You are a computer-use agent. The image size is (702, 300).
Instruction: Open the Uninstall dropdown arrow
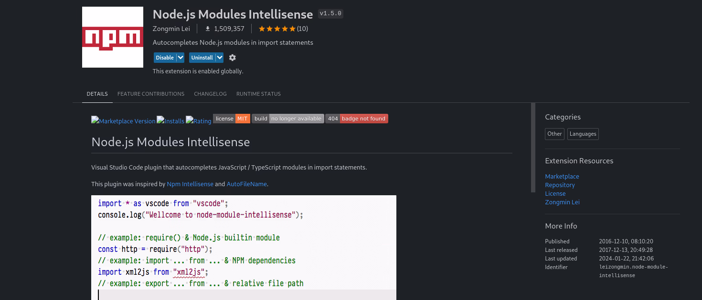(x=219, y=58)
